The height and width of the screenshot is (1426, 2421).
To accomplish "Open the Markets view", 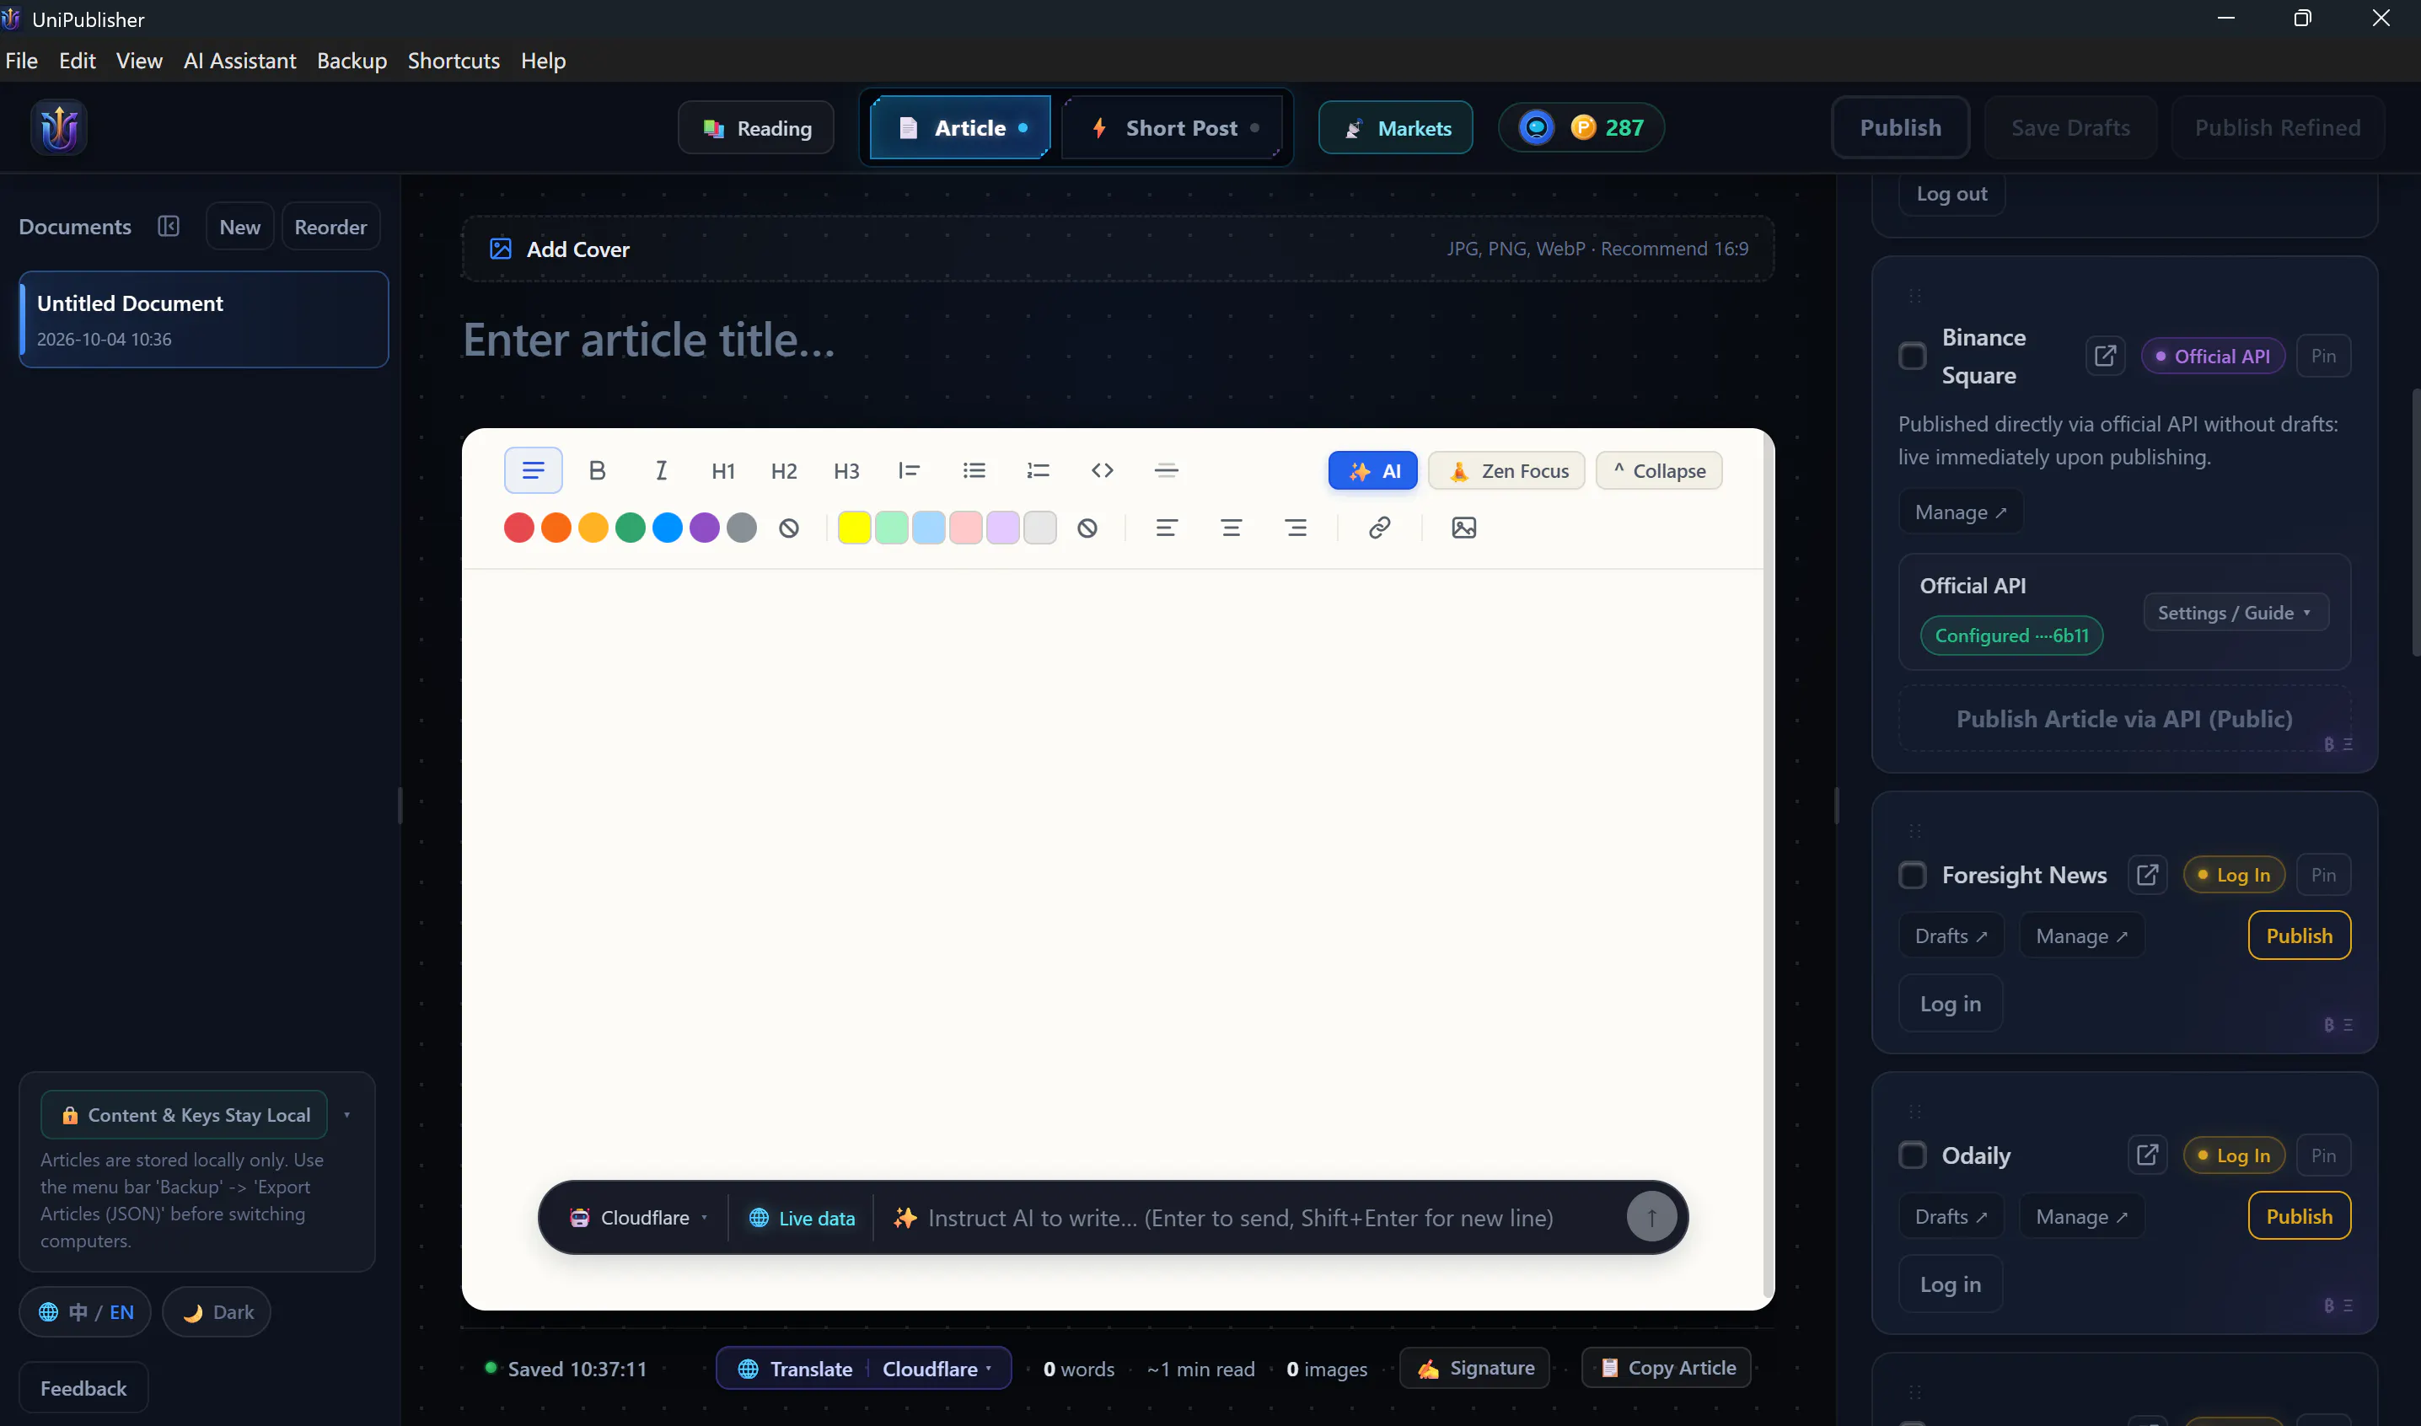I will tap(1395, 128).
